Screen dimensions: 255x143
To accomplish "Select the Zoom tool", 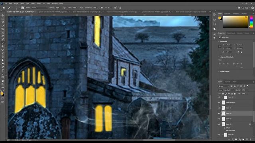I will coord(3,84).
